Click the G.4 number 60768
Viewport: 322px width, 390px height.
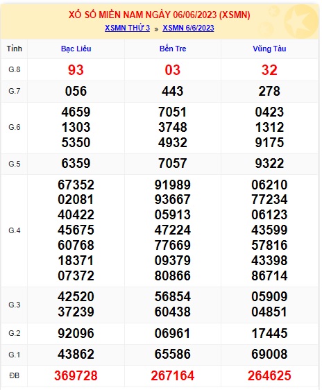coord(76,245)
